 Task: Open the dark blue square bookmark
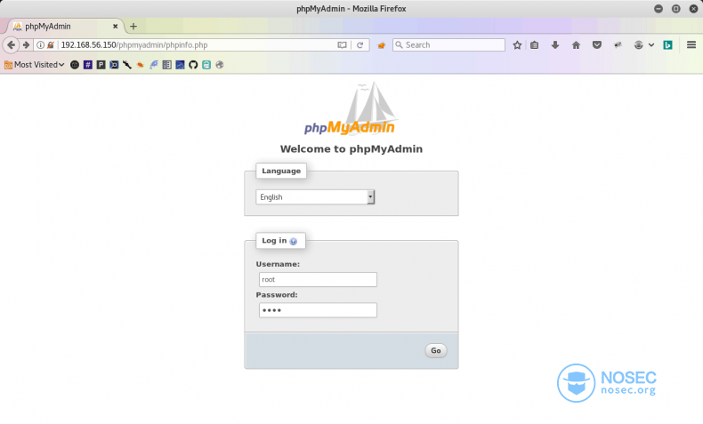[180, 65]
